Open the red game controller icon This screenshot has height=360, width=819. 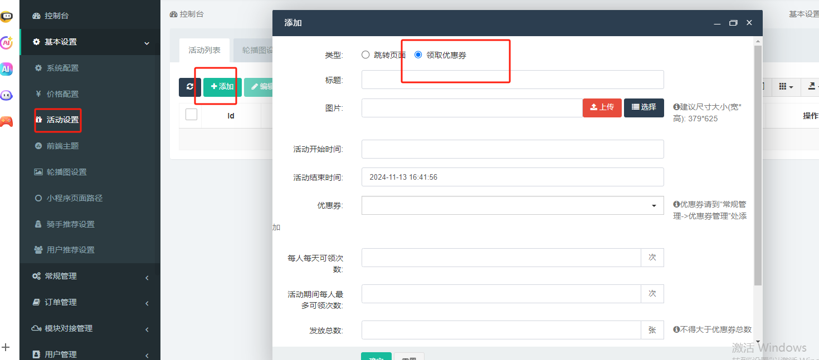click(x=6, y=121)
